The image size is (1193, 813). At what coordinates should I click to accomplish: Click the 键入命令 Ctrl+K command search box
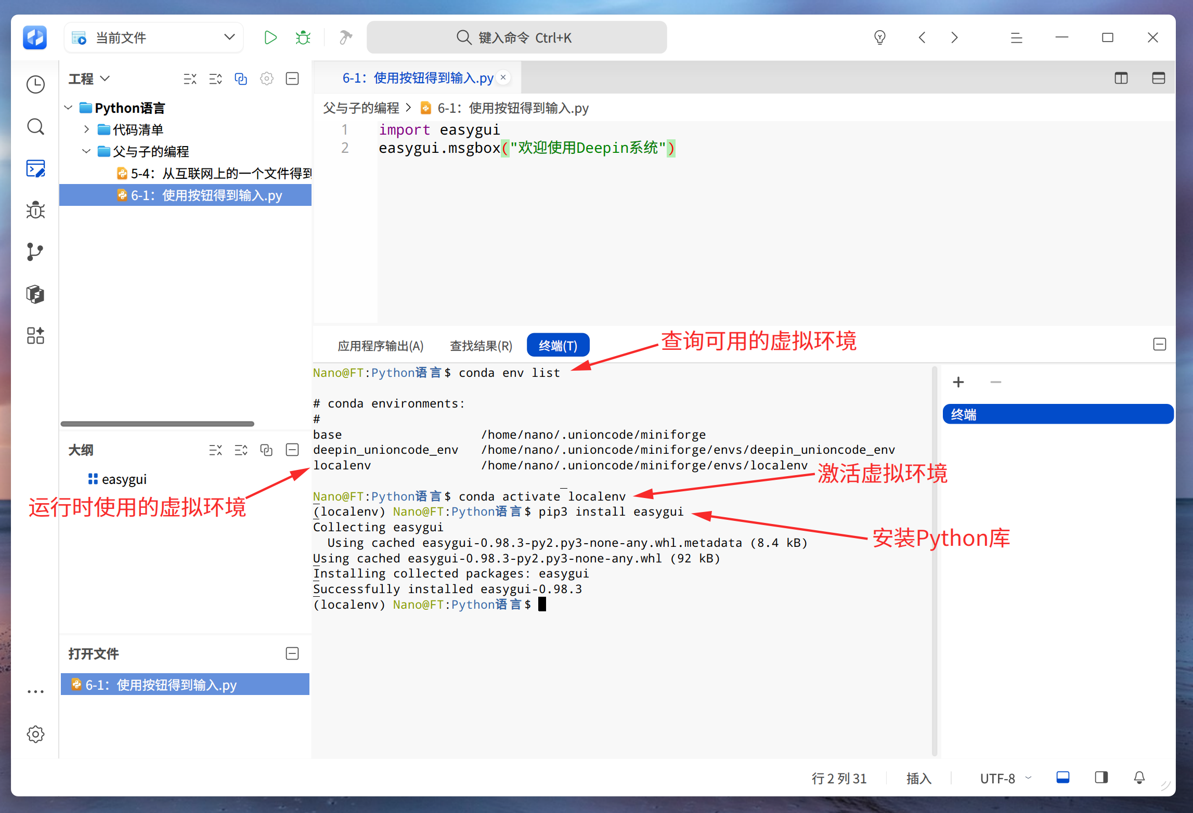[x=516, y=37]
